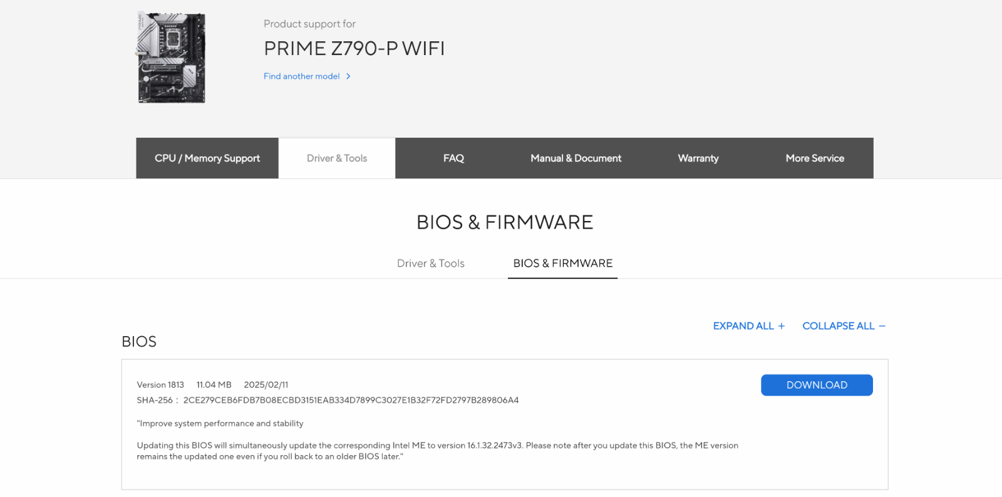1002x497 pixels.
Task: Open the More Service tab
Action: click(x=815, y=158)
